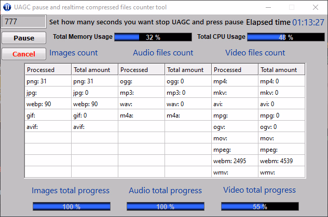Click the Images total progress bar
Viewport: 328px width, 217px height.
[x=71, y=207]
